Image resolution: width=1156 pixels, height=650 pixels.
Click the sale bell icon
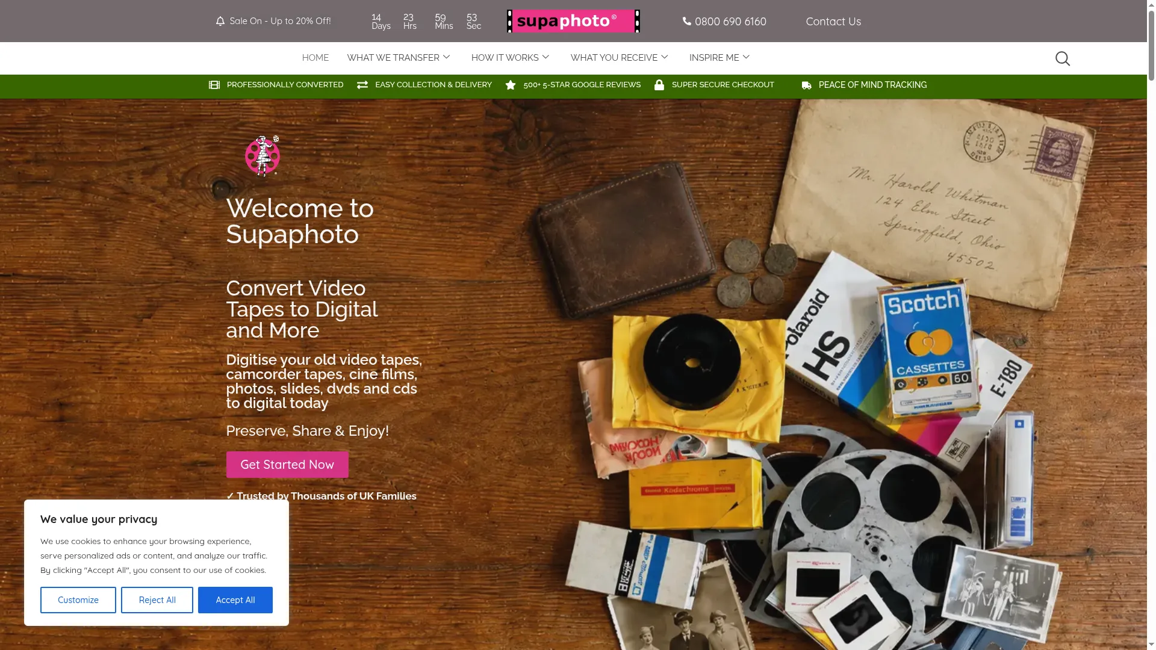220,21
